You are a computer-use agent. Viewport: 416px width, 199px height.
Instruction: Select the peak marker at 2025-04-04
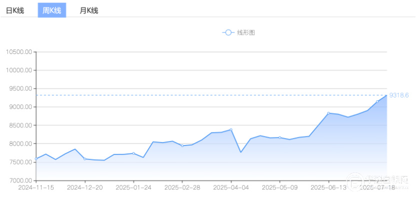(231, 129)
